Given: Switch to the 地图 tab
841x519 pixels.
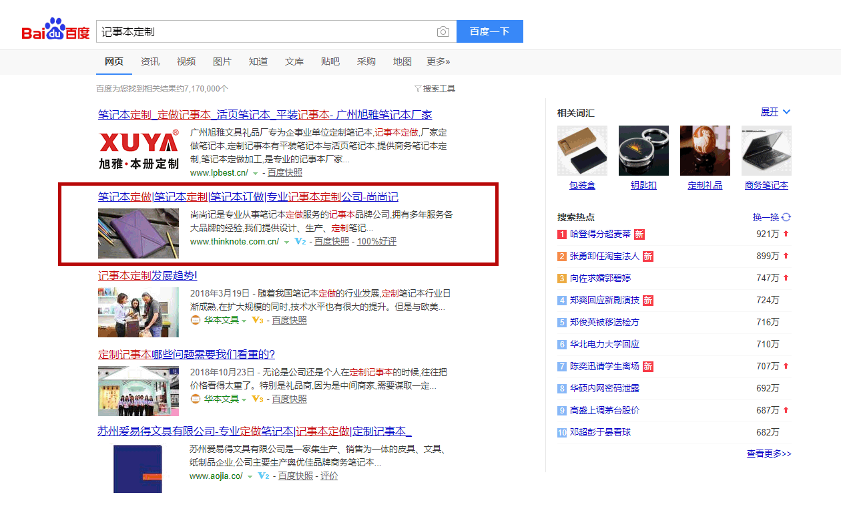Looking at the screenshot, I should point(402,62).
